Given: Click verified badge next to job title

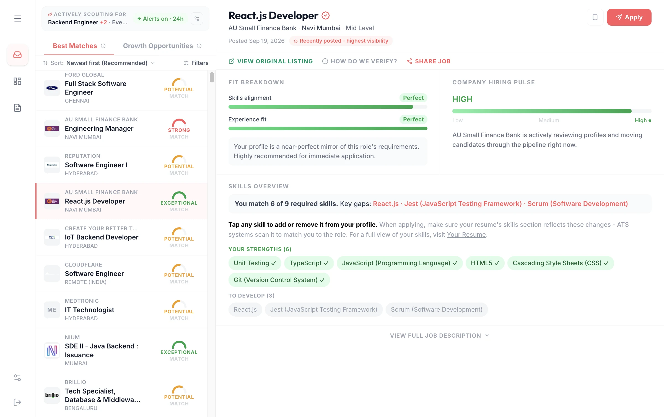Looking at the screenshot, I should tap(326, 15).
